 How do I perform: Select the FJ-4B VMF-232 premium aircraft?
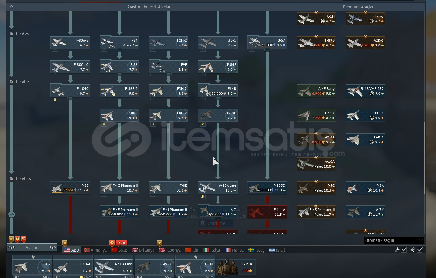366,91
